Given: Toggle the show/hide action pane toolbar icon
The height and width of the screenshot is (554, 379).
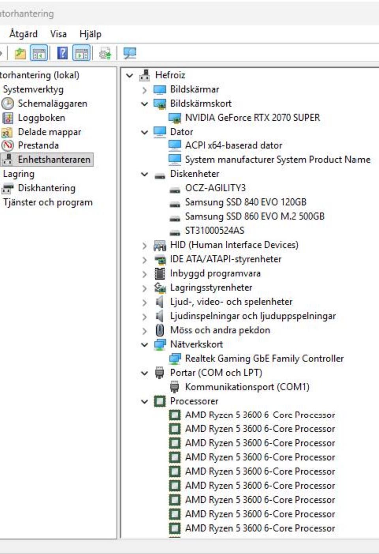Looking at the screenshot, I should [81, 53].
